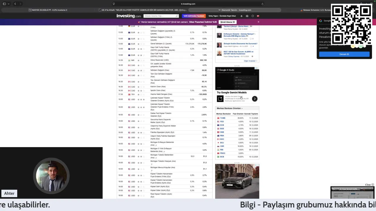Image resolution: width=376 pixels, height=211 pixels.
Task: Open Hazine Nakit Dengesi (Kas) event
Action: point(161,94)
